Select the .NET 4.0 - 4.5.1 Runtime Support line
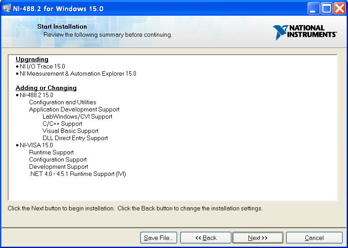 (x=77, y=174)
